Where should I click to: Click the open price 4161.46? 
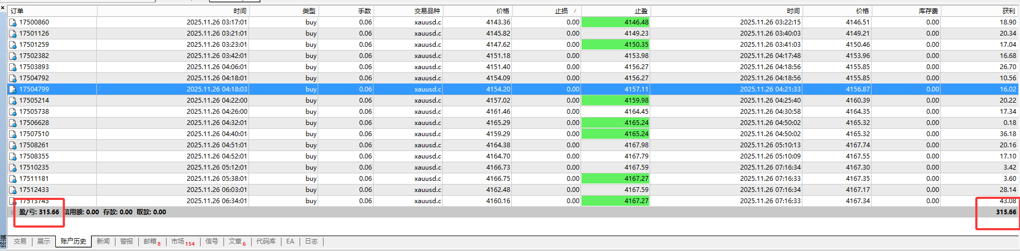click(x=498, y=112)
